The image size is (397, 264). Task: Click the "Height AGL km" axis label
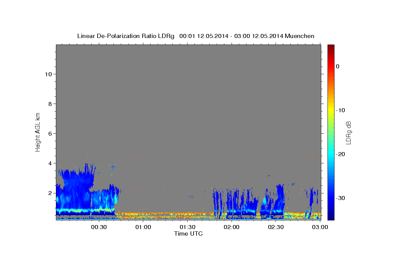[38, 132]
